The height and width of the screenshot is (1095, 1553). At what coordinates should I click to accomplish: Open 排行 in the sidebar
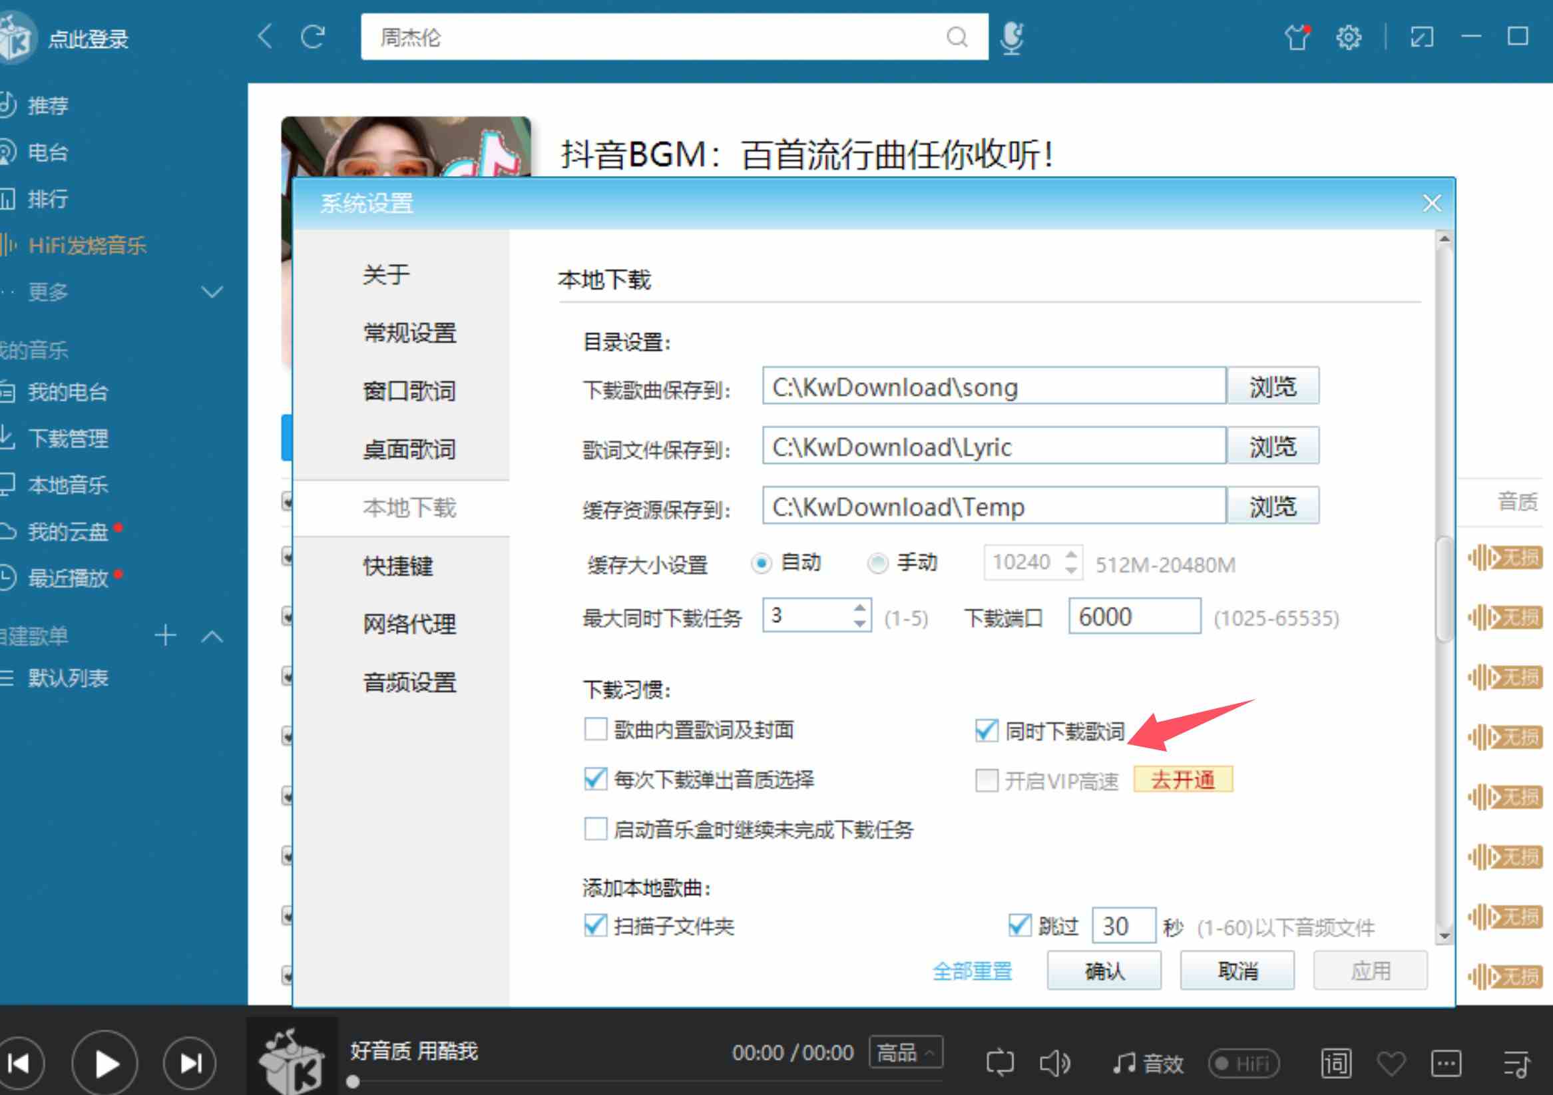pos(47,199)
